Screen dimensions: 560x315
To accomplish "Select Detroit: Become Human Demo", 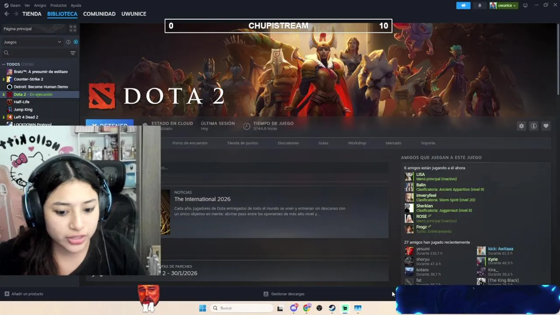I will (x=41, y=87).
